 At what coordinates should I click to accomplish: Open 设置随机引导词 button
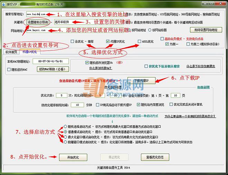pos(38,22)
